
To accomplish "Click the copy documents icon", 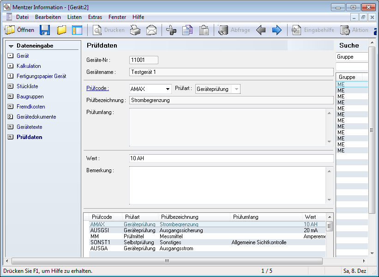I will [187, 30].
